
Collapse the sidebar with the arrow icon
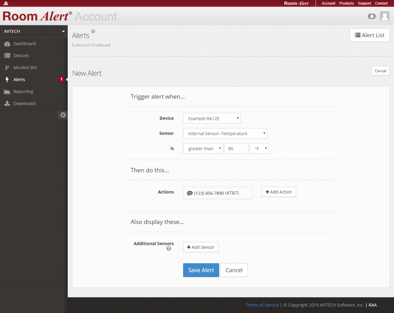coord(63,115)
